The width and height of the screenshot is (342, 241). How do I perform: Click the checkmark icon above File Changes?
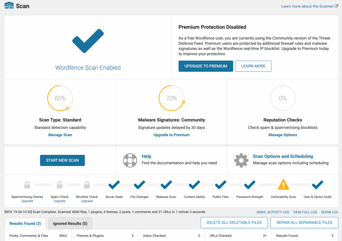pyautogui.click(x=139, y=185)
